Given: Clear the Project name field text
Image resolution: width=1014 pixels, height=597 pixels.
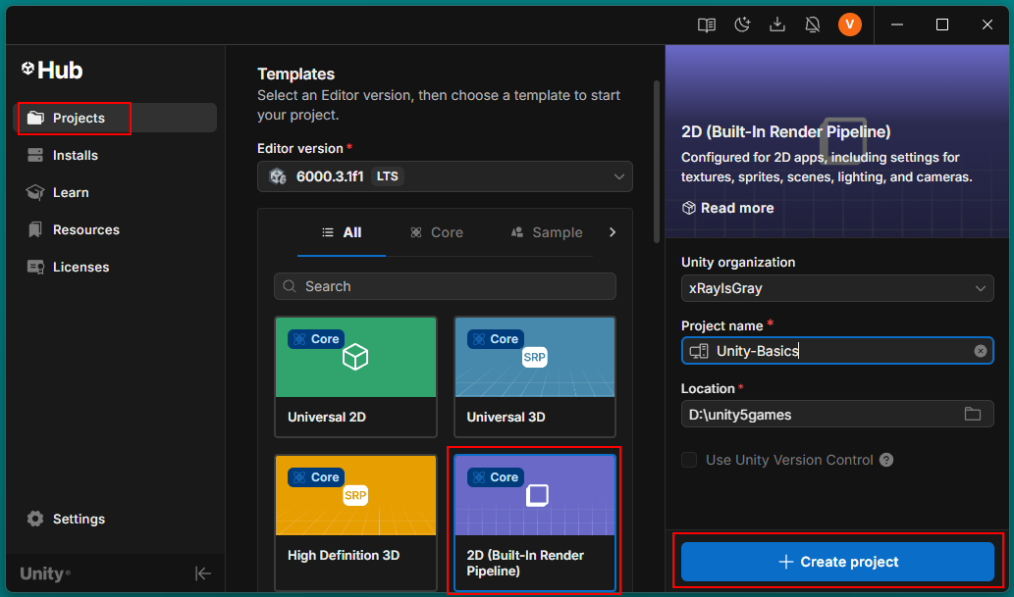Looking at the screenshot, I should (x=980, y=351).
